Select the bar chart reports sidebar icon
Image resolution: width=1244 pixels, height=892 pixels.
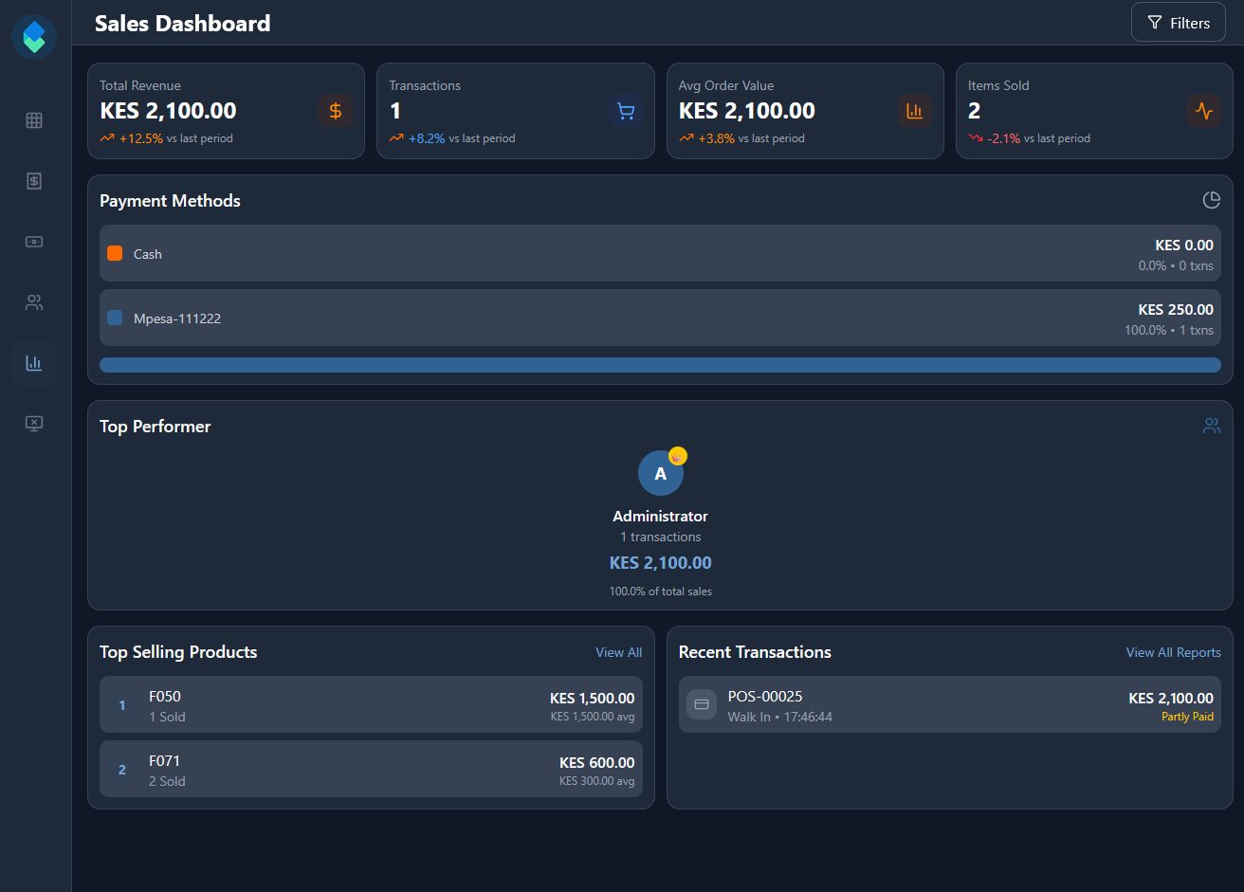[34, 362]
